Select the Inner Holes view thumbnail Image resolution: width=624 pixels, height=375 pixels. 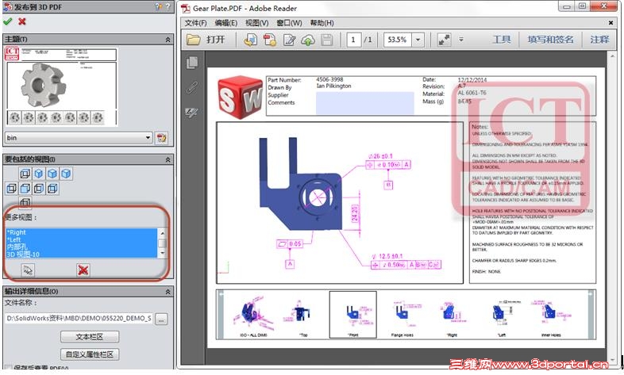click(x=551, y=316)
